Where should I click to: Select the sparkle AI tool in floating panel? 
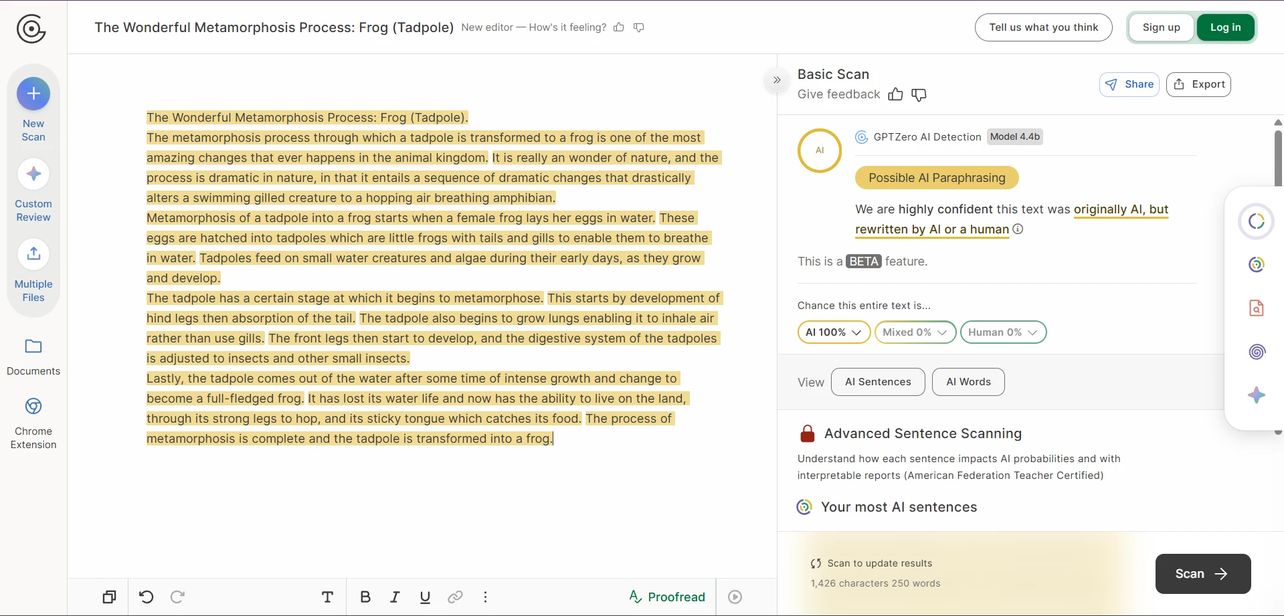1256,395
